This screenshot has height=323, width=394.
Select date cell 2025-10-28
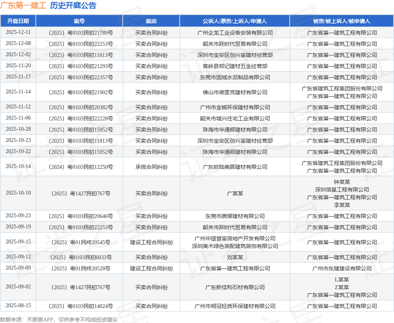[x=18, y=129]
